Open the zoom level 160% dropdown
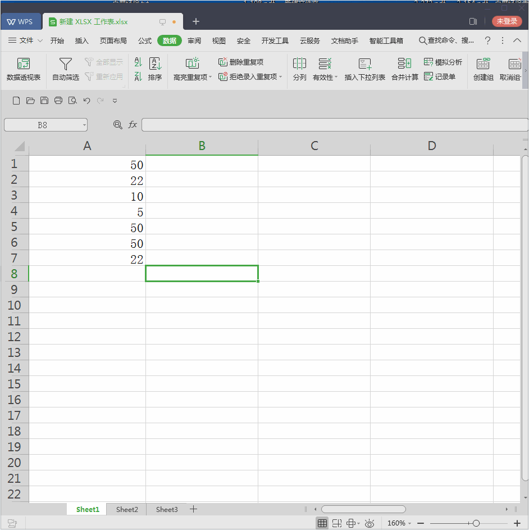Screen dimensions: 529x530 click(409, 523)
